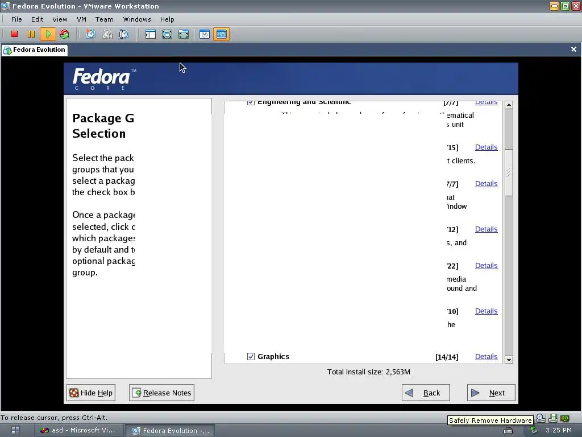This screenshot has width=582, height=437.
Task: Toggle the Graphics package group checkbox
Action: point(251,357)
